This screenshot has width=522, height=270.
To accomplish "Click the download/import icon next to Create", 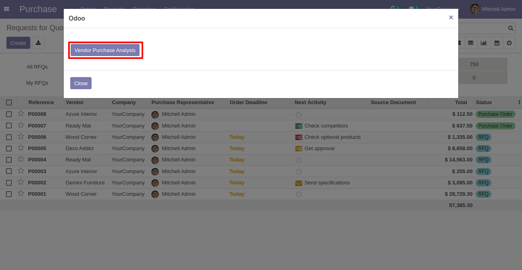I will click(38, 43).
